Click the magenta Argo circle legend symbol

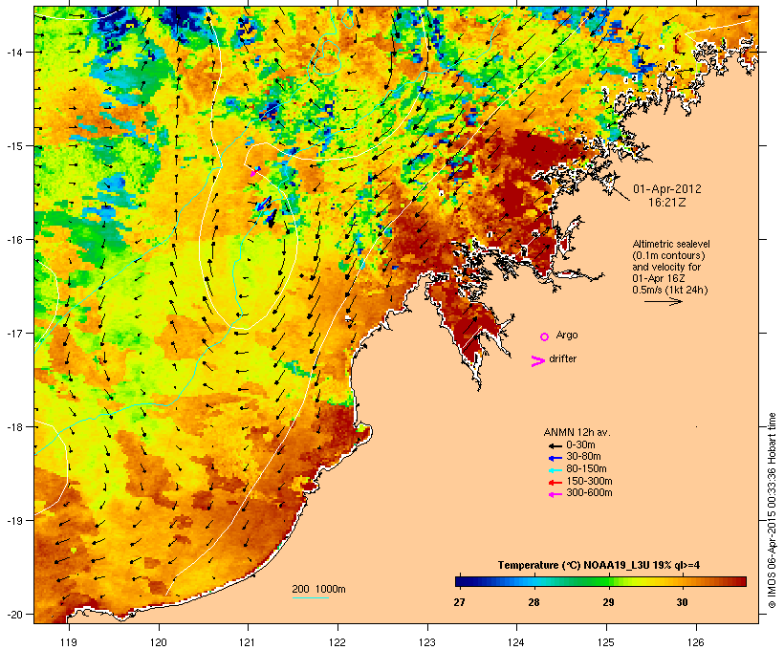pos(545,336)
